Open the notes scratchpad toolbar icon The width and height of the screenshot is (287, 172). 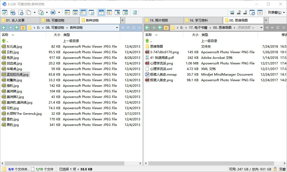pos(135,12)
